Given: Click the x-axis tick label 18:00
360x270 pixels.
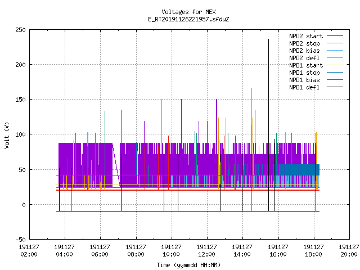Looking at the screenshot, I should click(x=314, y=255).
